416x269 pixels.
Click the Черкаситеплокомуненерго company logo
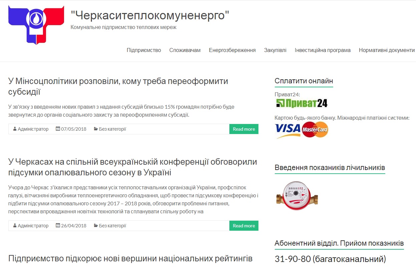(x=36, y=25)
